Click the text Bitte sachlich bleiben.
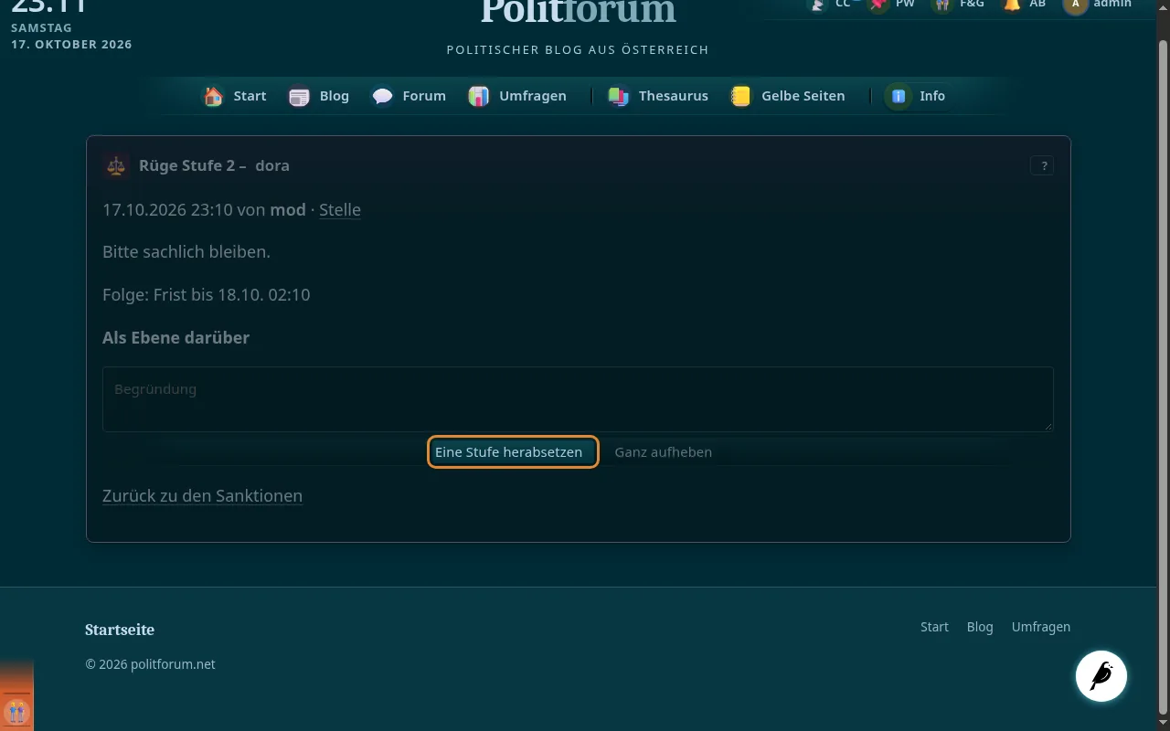This screenshot has width=1170, height=731. tap(186, 251)
